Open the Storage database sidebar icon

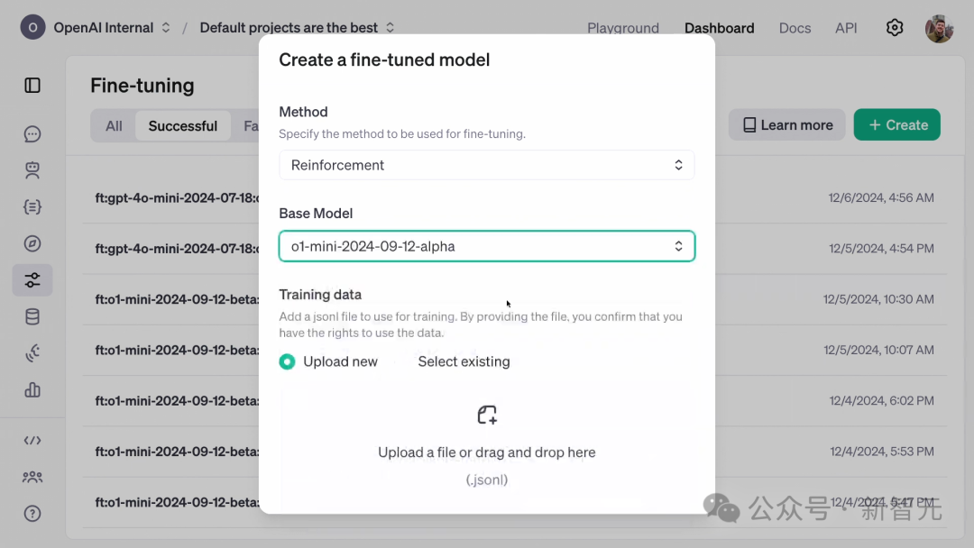point(32,316)
